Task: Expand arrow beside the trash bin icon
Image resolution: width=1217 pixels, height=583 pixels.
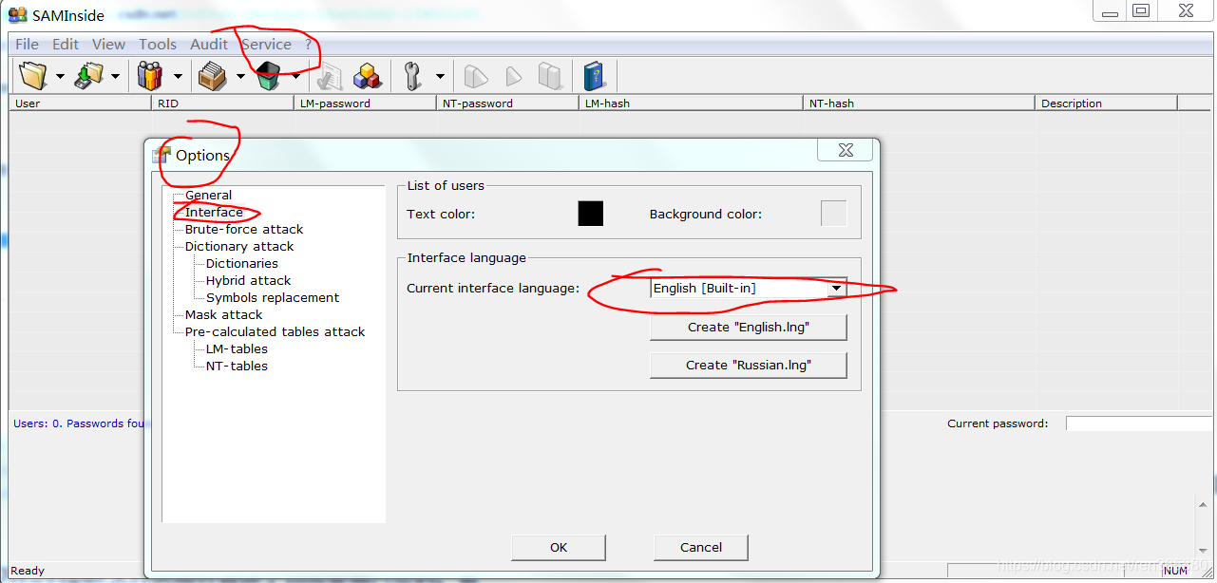Action: 295,77
